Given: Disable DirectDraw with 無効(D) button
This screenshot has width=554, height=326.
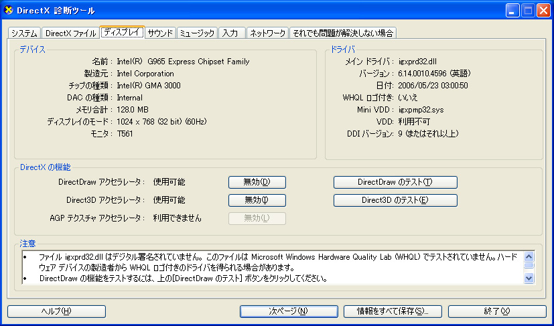Looking at the screenshot, I should tap(257, 182).
